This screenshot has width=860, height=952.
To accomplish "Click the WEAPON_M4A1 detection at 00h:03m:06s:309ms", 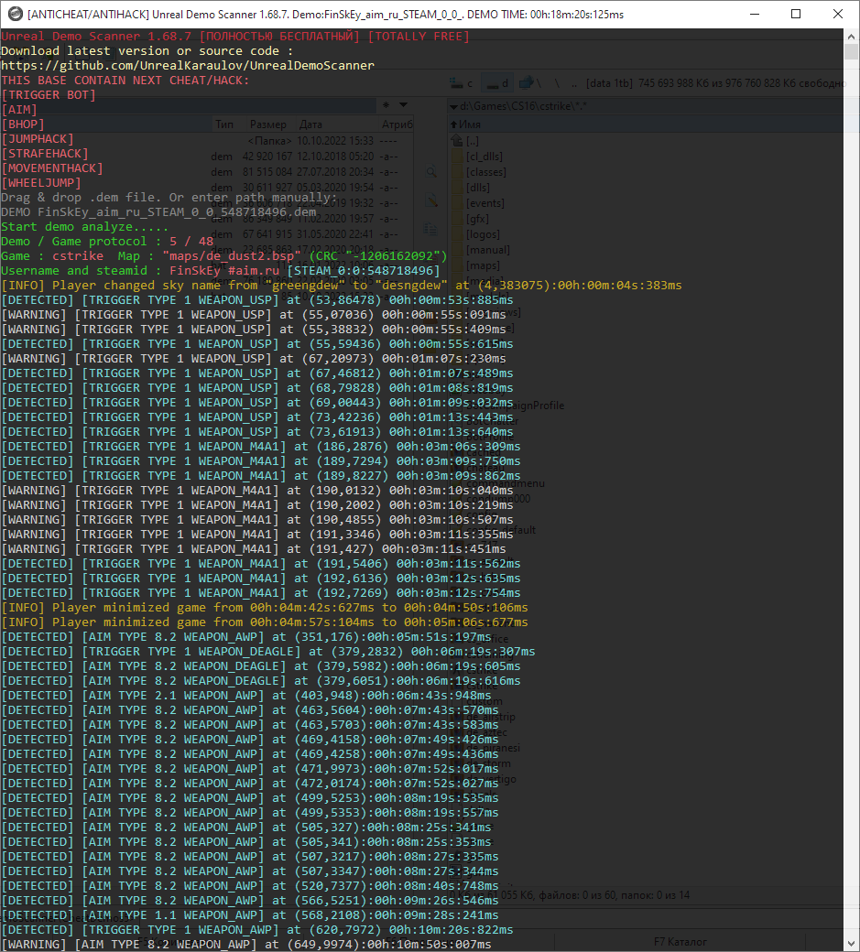I will [260, 447].
